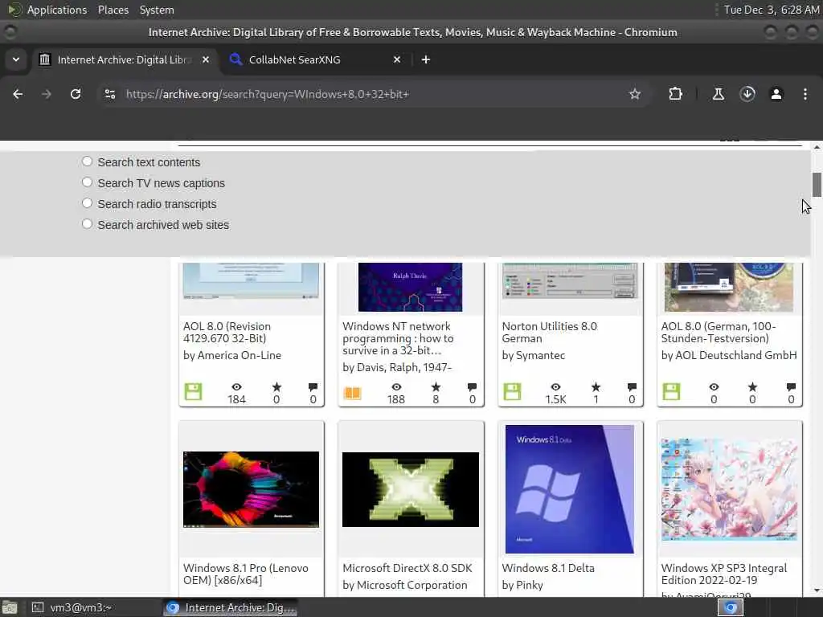Close the CollabNet SearXNG tab

coord(397,59)
